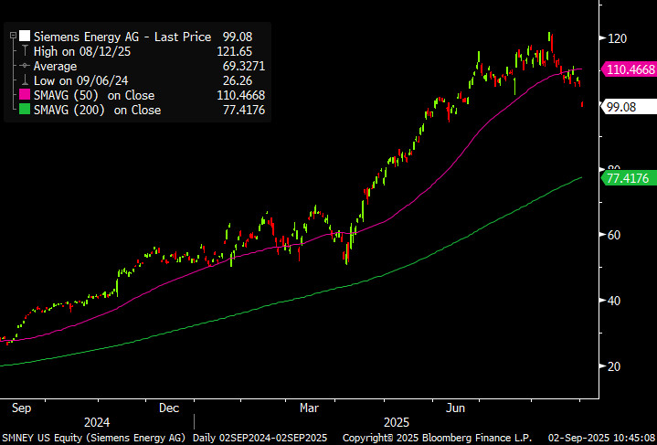This screenshot has height=445, width=657.
Task: Click the Bloomberg Finance L.P. copyright text
Action: pos(437,439)
